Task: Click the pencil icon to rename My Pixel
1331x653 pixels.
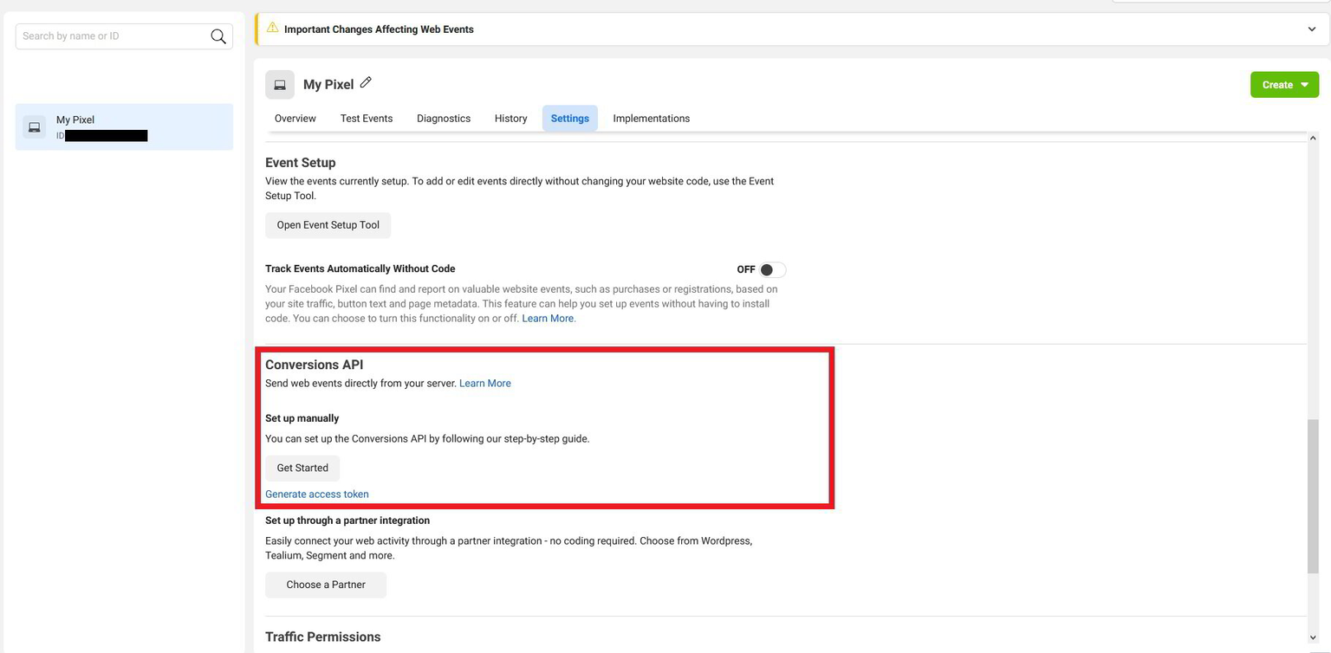Action: pos(366,82)
